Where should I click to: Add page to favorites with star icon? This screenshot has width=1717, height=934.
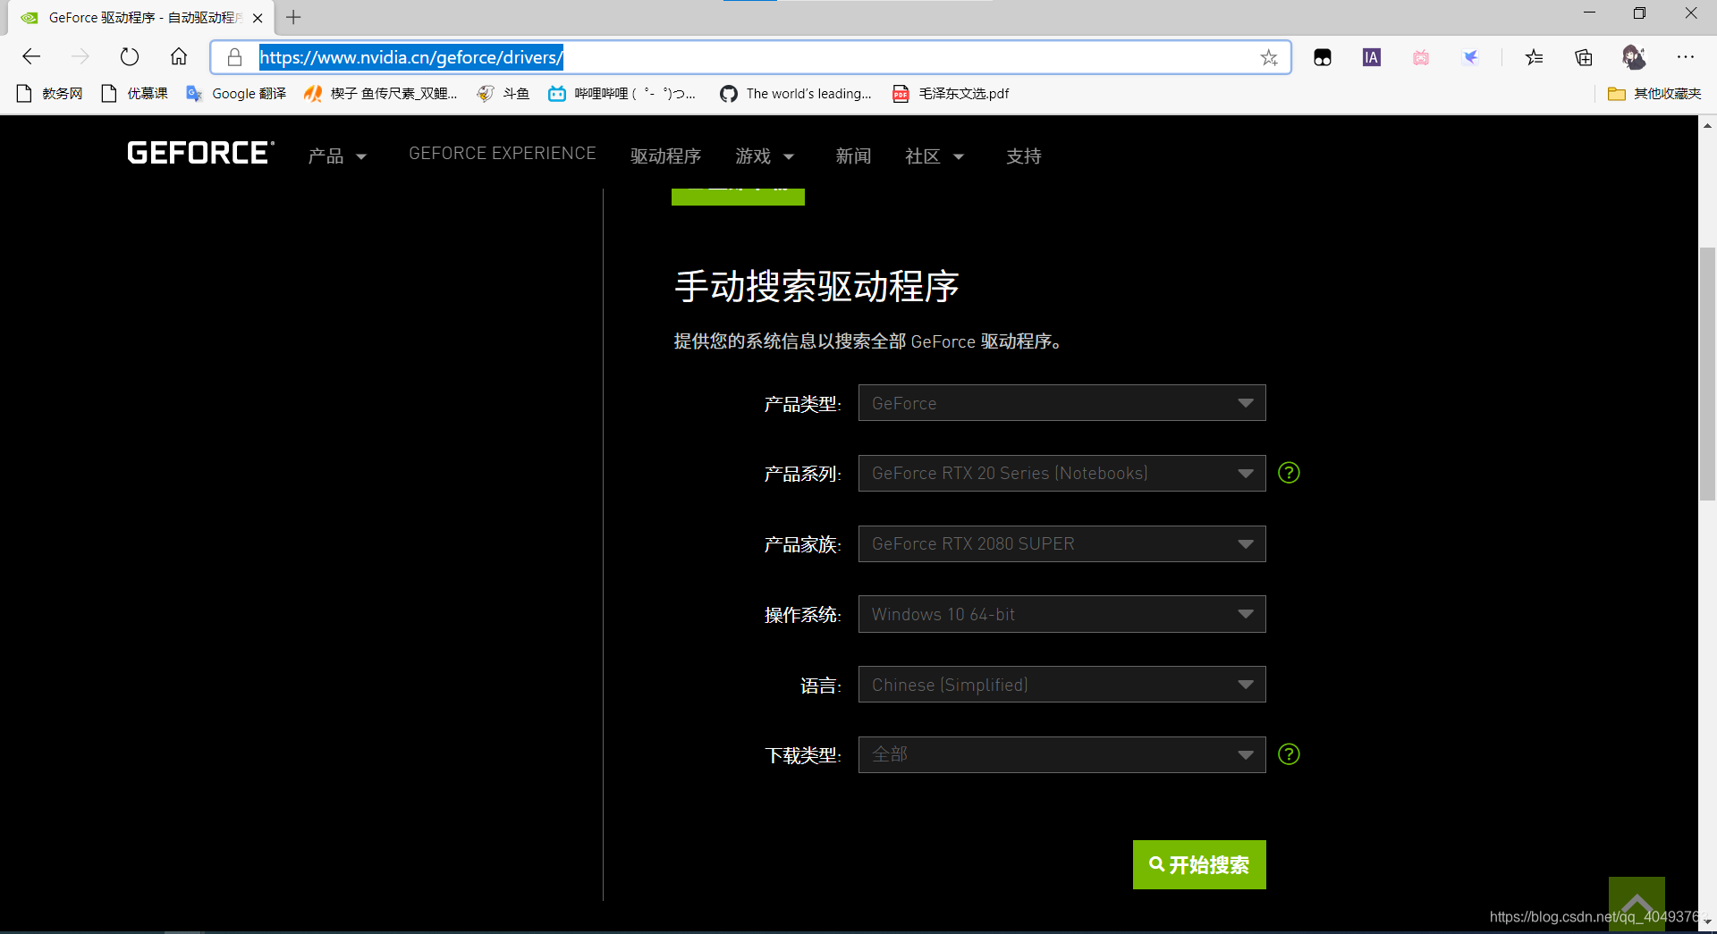[1269, 58]
